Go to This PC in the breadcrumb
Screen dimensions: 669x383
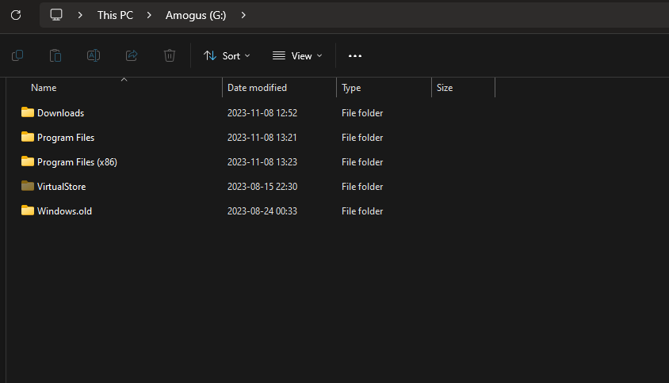tap(115, 15)
